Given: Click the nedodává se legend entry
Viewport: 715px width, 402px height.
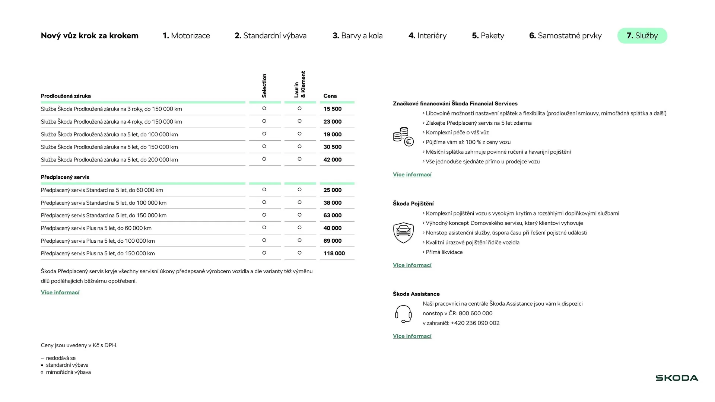Looking at the screenshot, I should [58, 358].
